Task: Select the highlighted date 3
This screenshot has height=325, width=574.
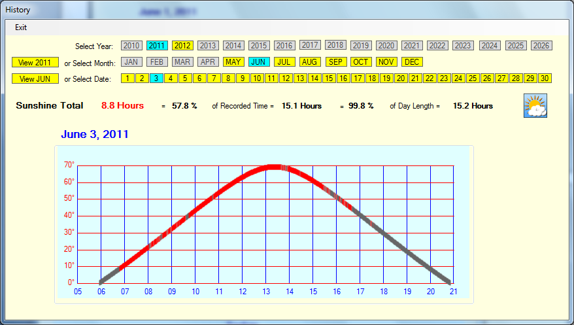Action: pos(156,78)
